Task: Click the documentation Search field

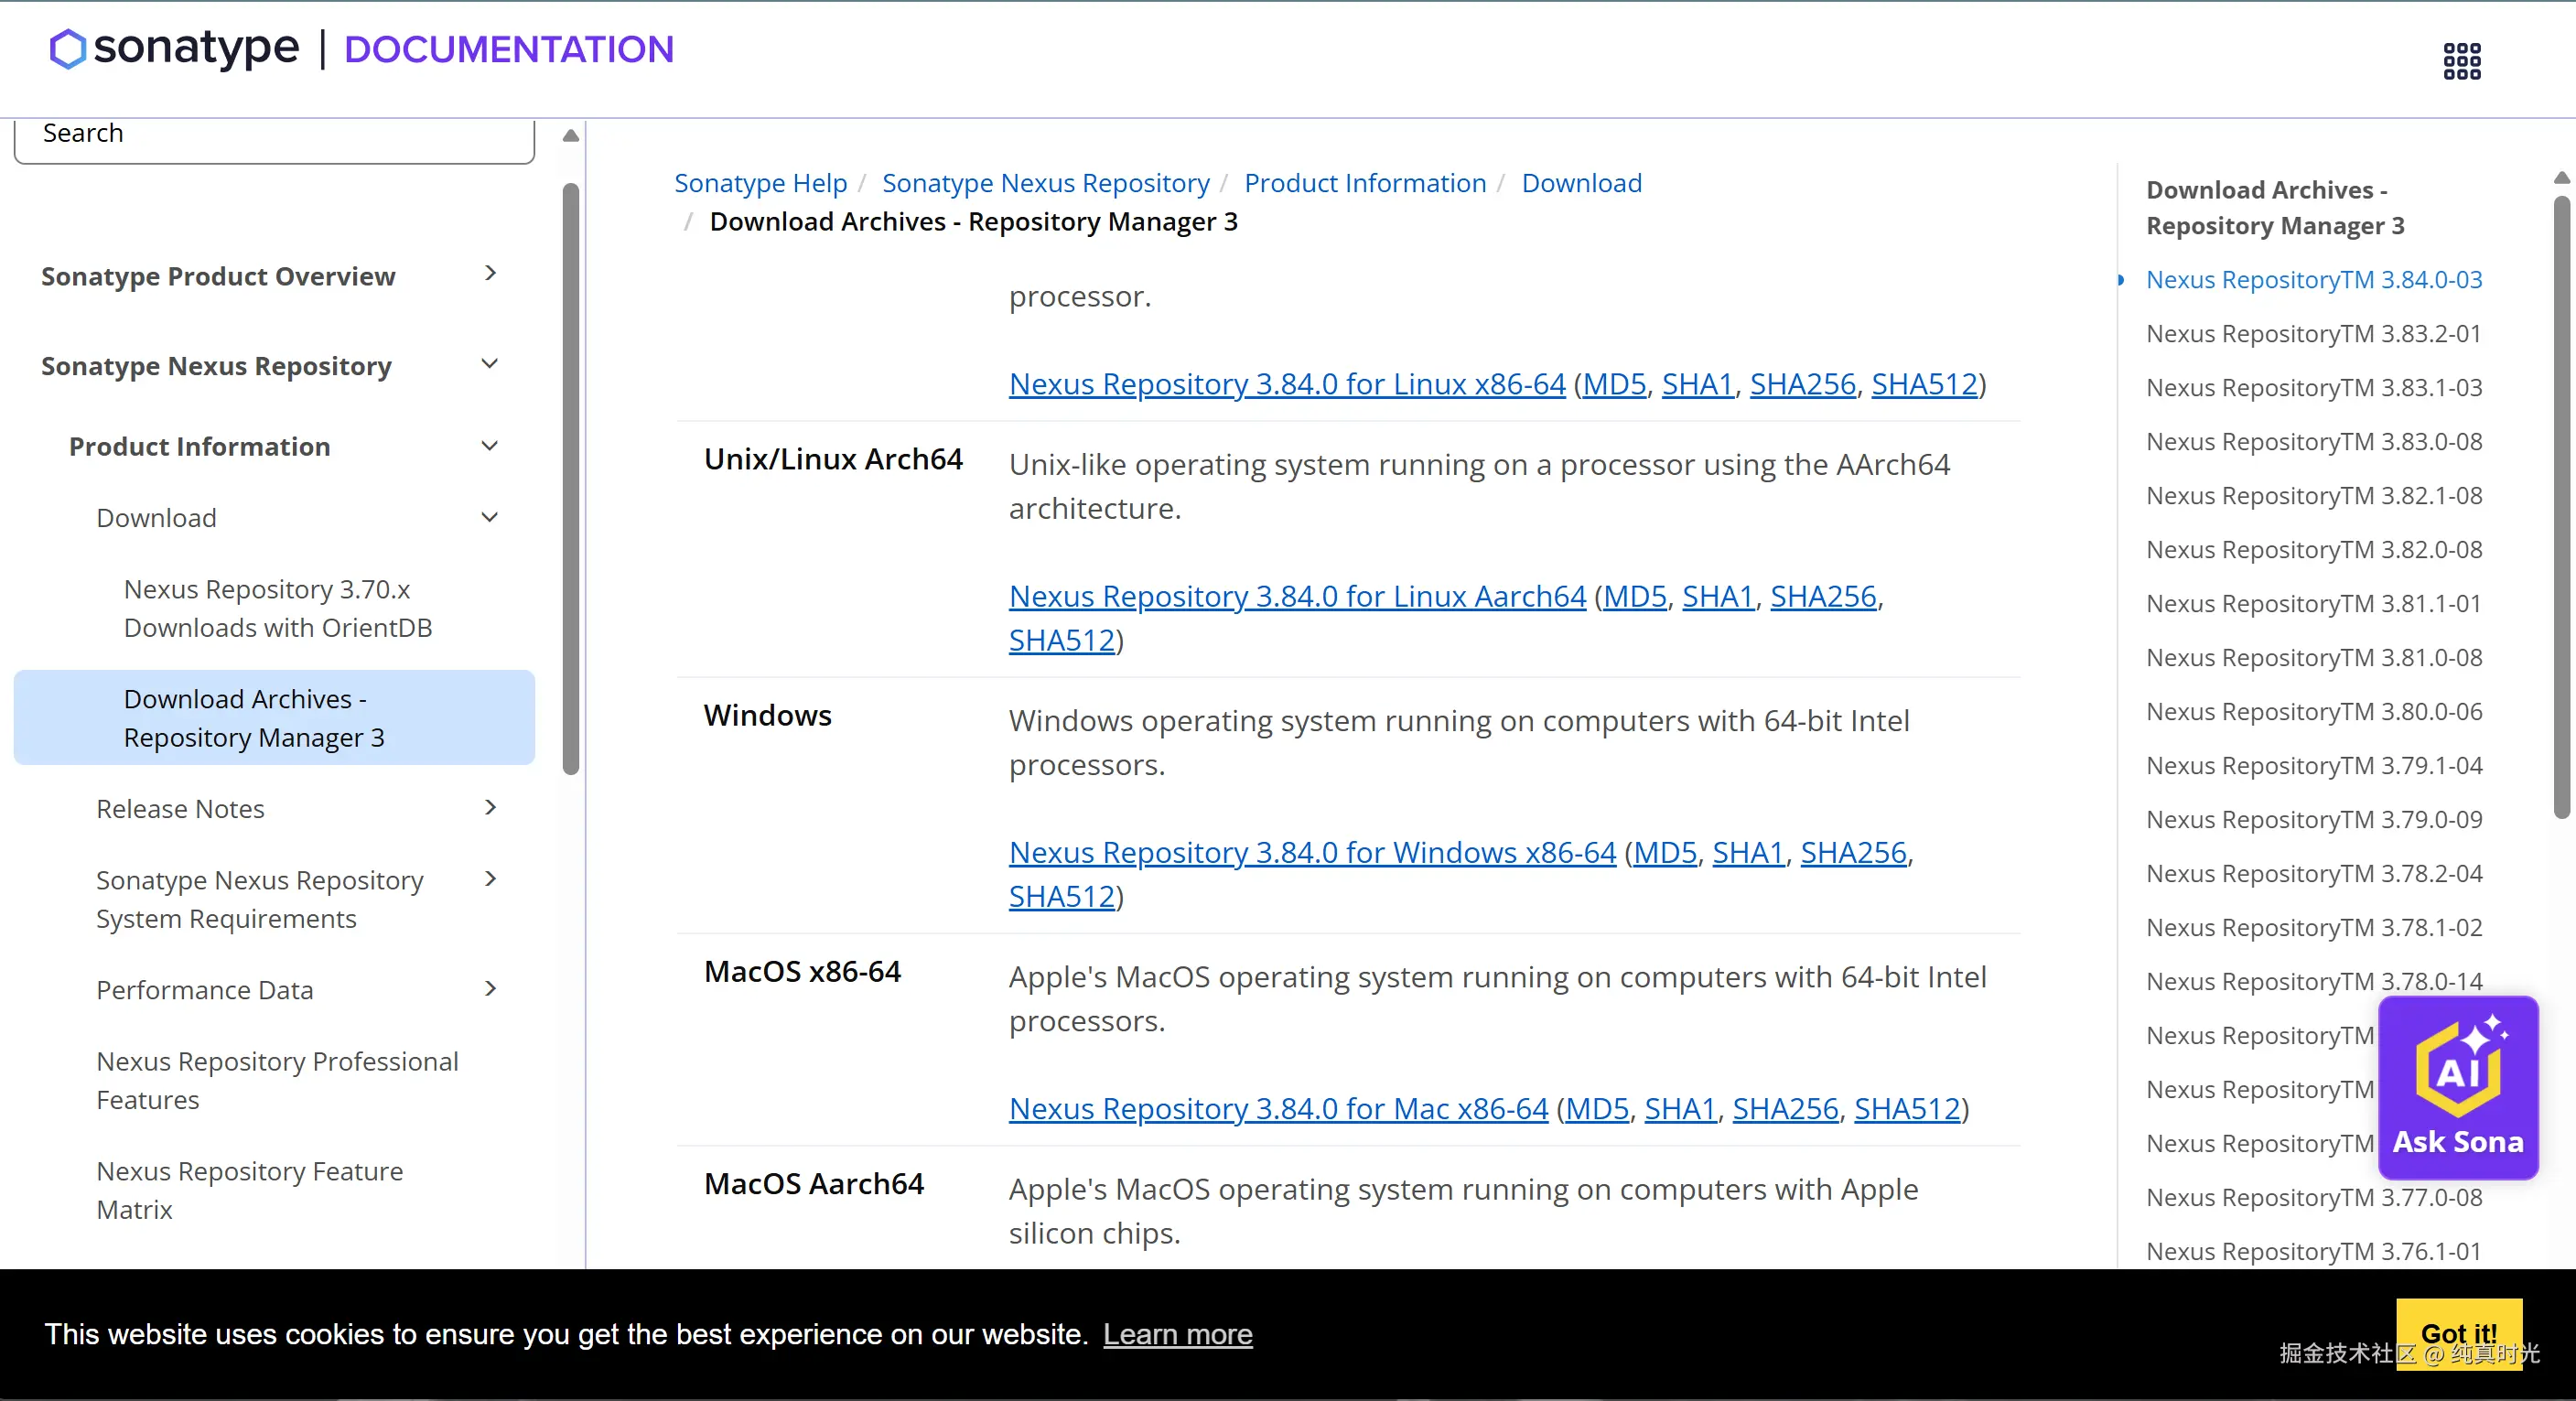Action: 274,135
